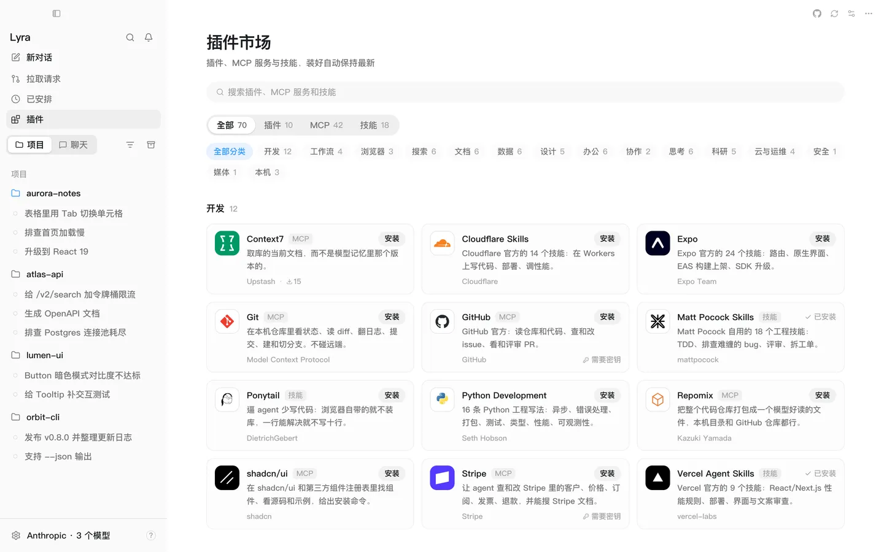884x552 pixels.
Task: Switch sidebar to 项目 view
Action: click(x=29, y=145)
